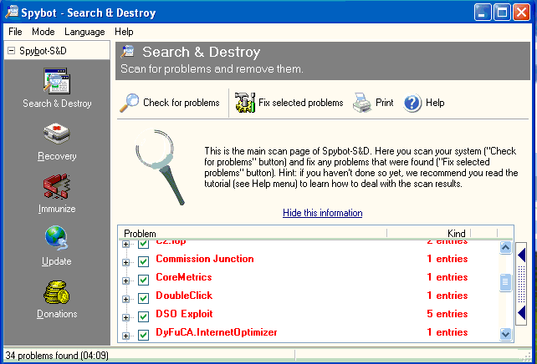The width and height of the screenshot is (537, 364).
Task: Collapse the Spybot-S&D sidebar header
Action: 11,51
